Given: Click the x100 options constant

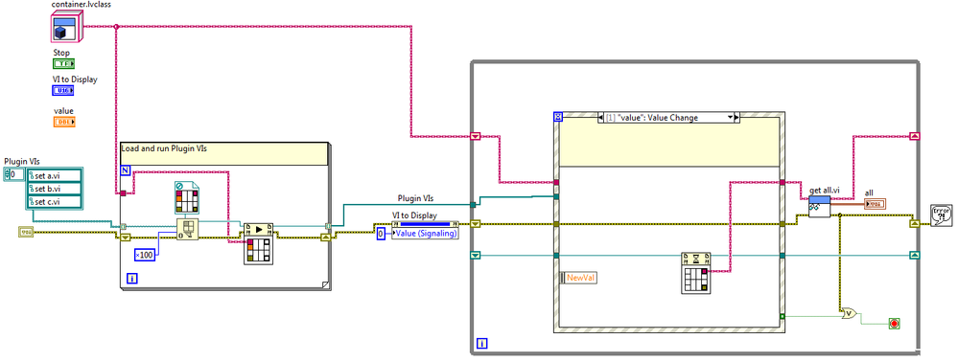Looking at the screenshot, I should click(145, 255).
